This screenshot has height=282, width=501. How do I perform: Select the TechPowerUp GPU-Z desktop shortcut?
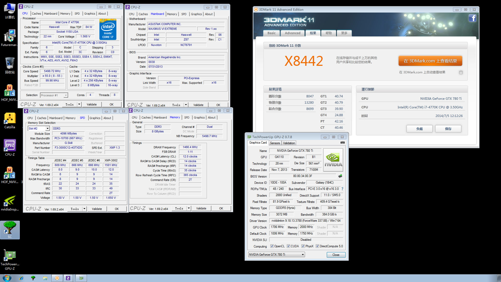coord(10,260)
